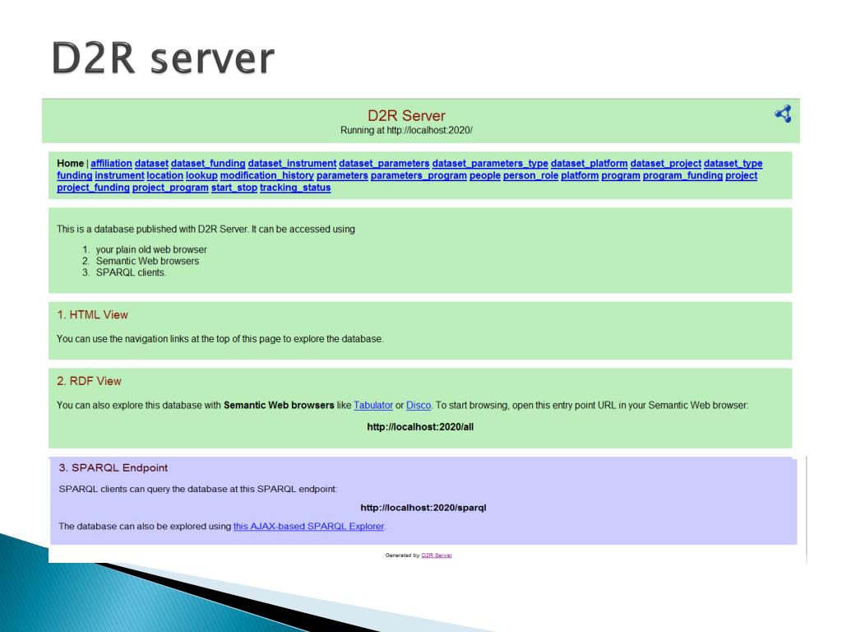Open dataset_project link
This screenshot has width=842, height=632.
(666, 164)
